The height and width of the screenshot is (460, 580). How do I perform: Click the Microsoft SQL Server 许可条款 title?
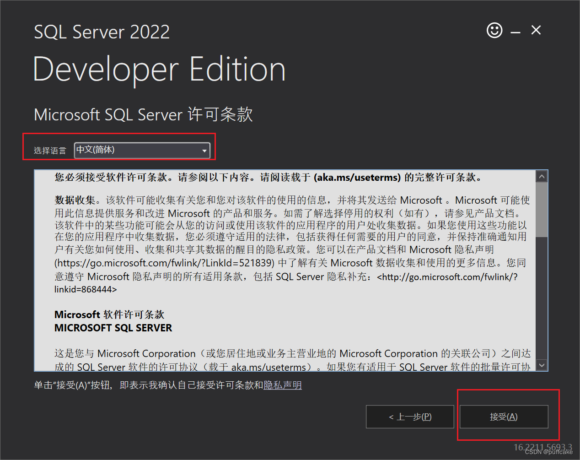point(144,114)
